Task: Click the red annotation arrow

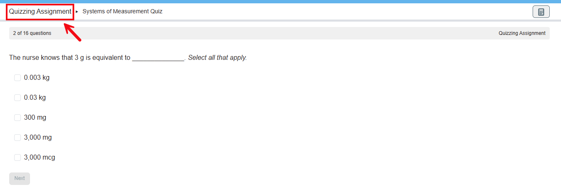Action: point(72,32)
